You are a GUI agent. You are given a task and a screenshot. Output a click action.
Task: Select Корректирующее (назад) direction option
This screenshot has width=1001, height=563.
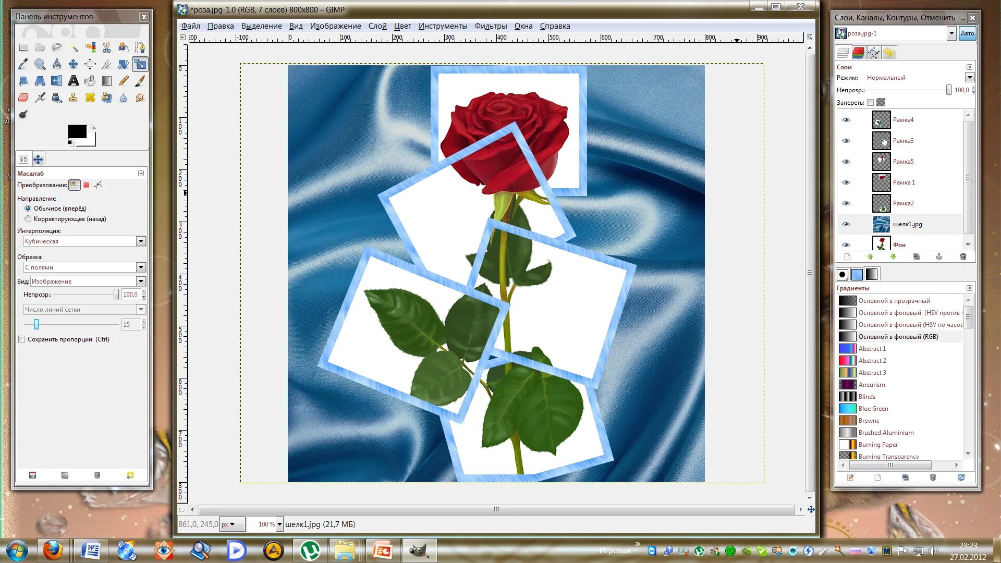[x=28, y=219]
